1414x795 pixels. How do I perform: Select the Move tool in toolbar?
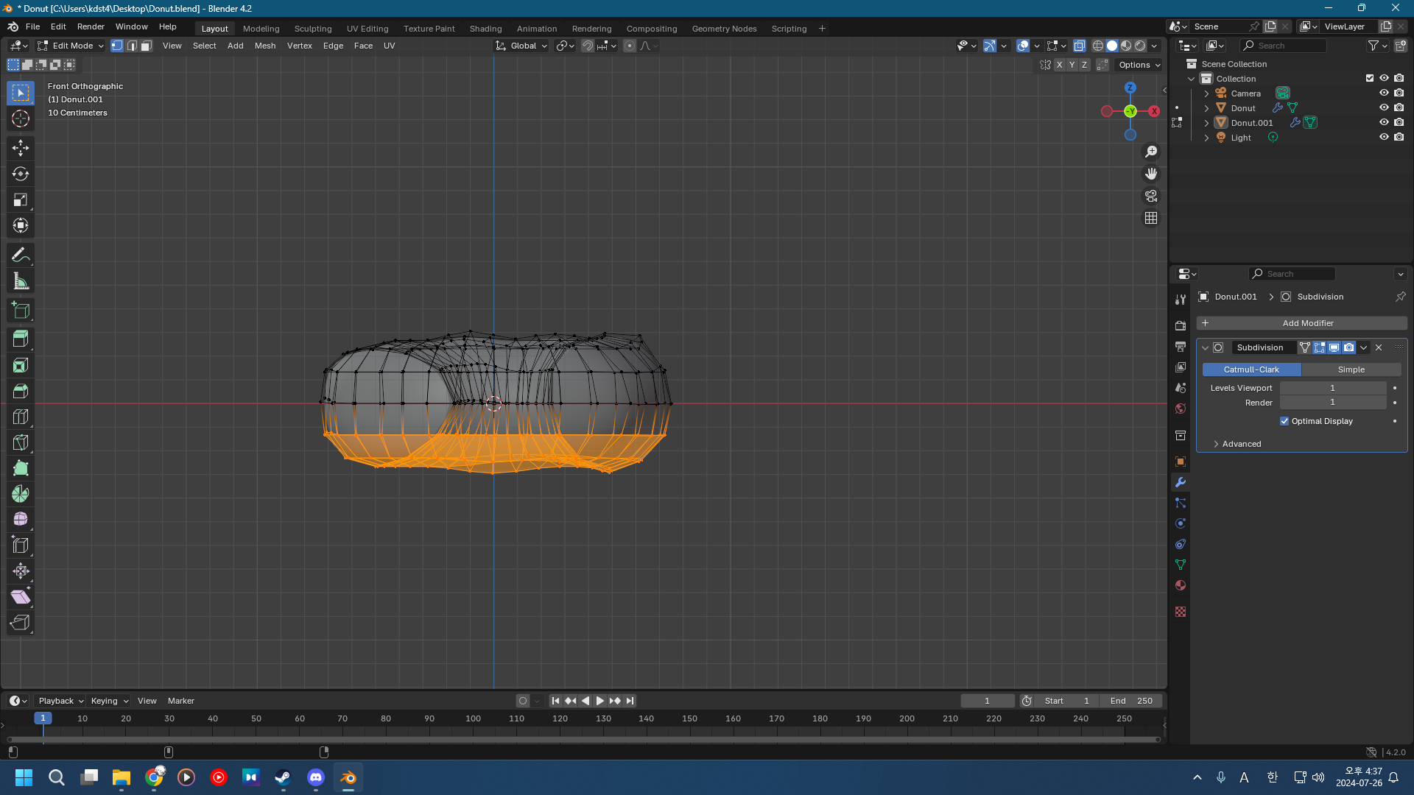click(x=21, y=148)
